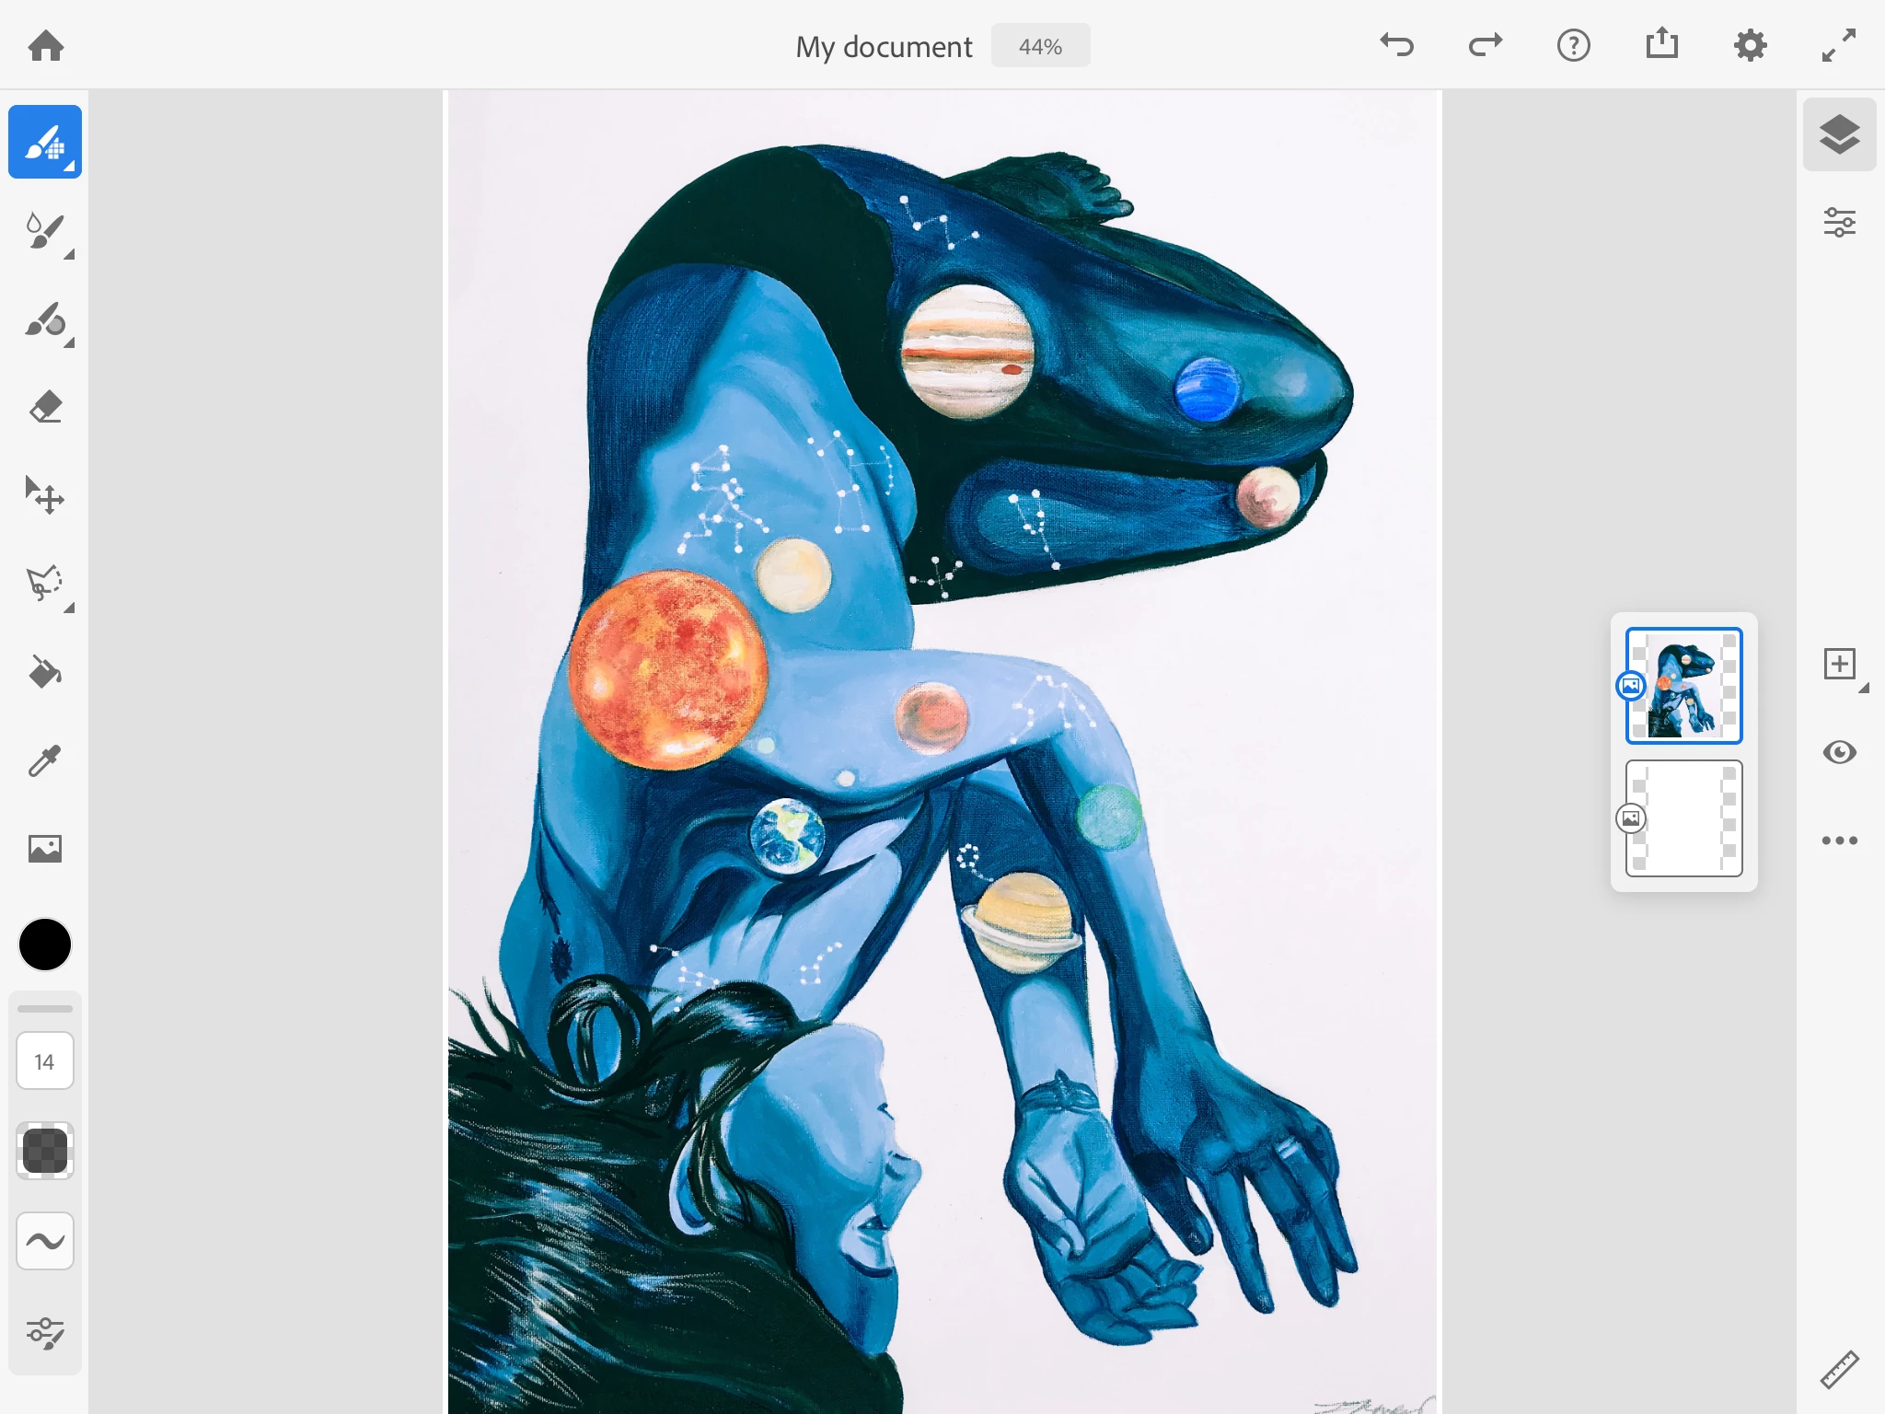Open the Share and export menu
Screen dimensions: 1885x1414
pos(1661,45)
